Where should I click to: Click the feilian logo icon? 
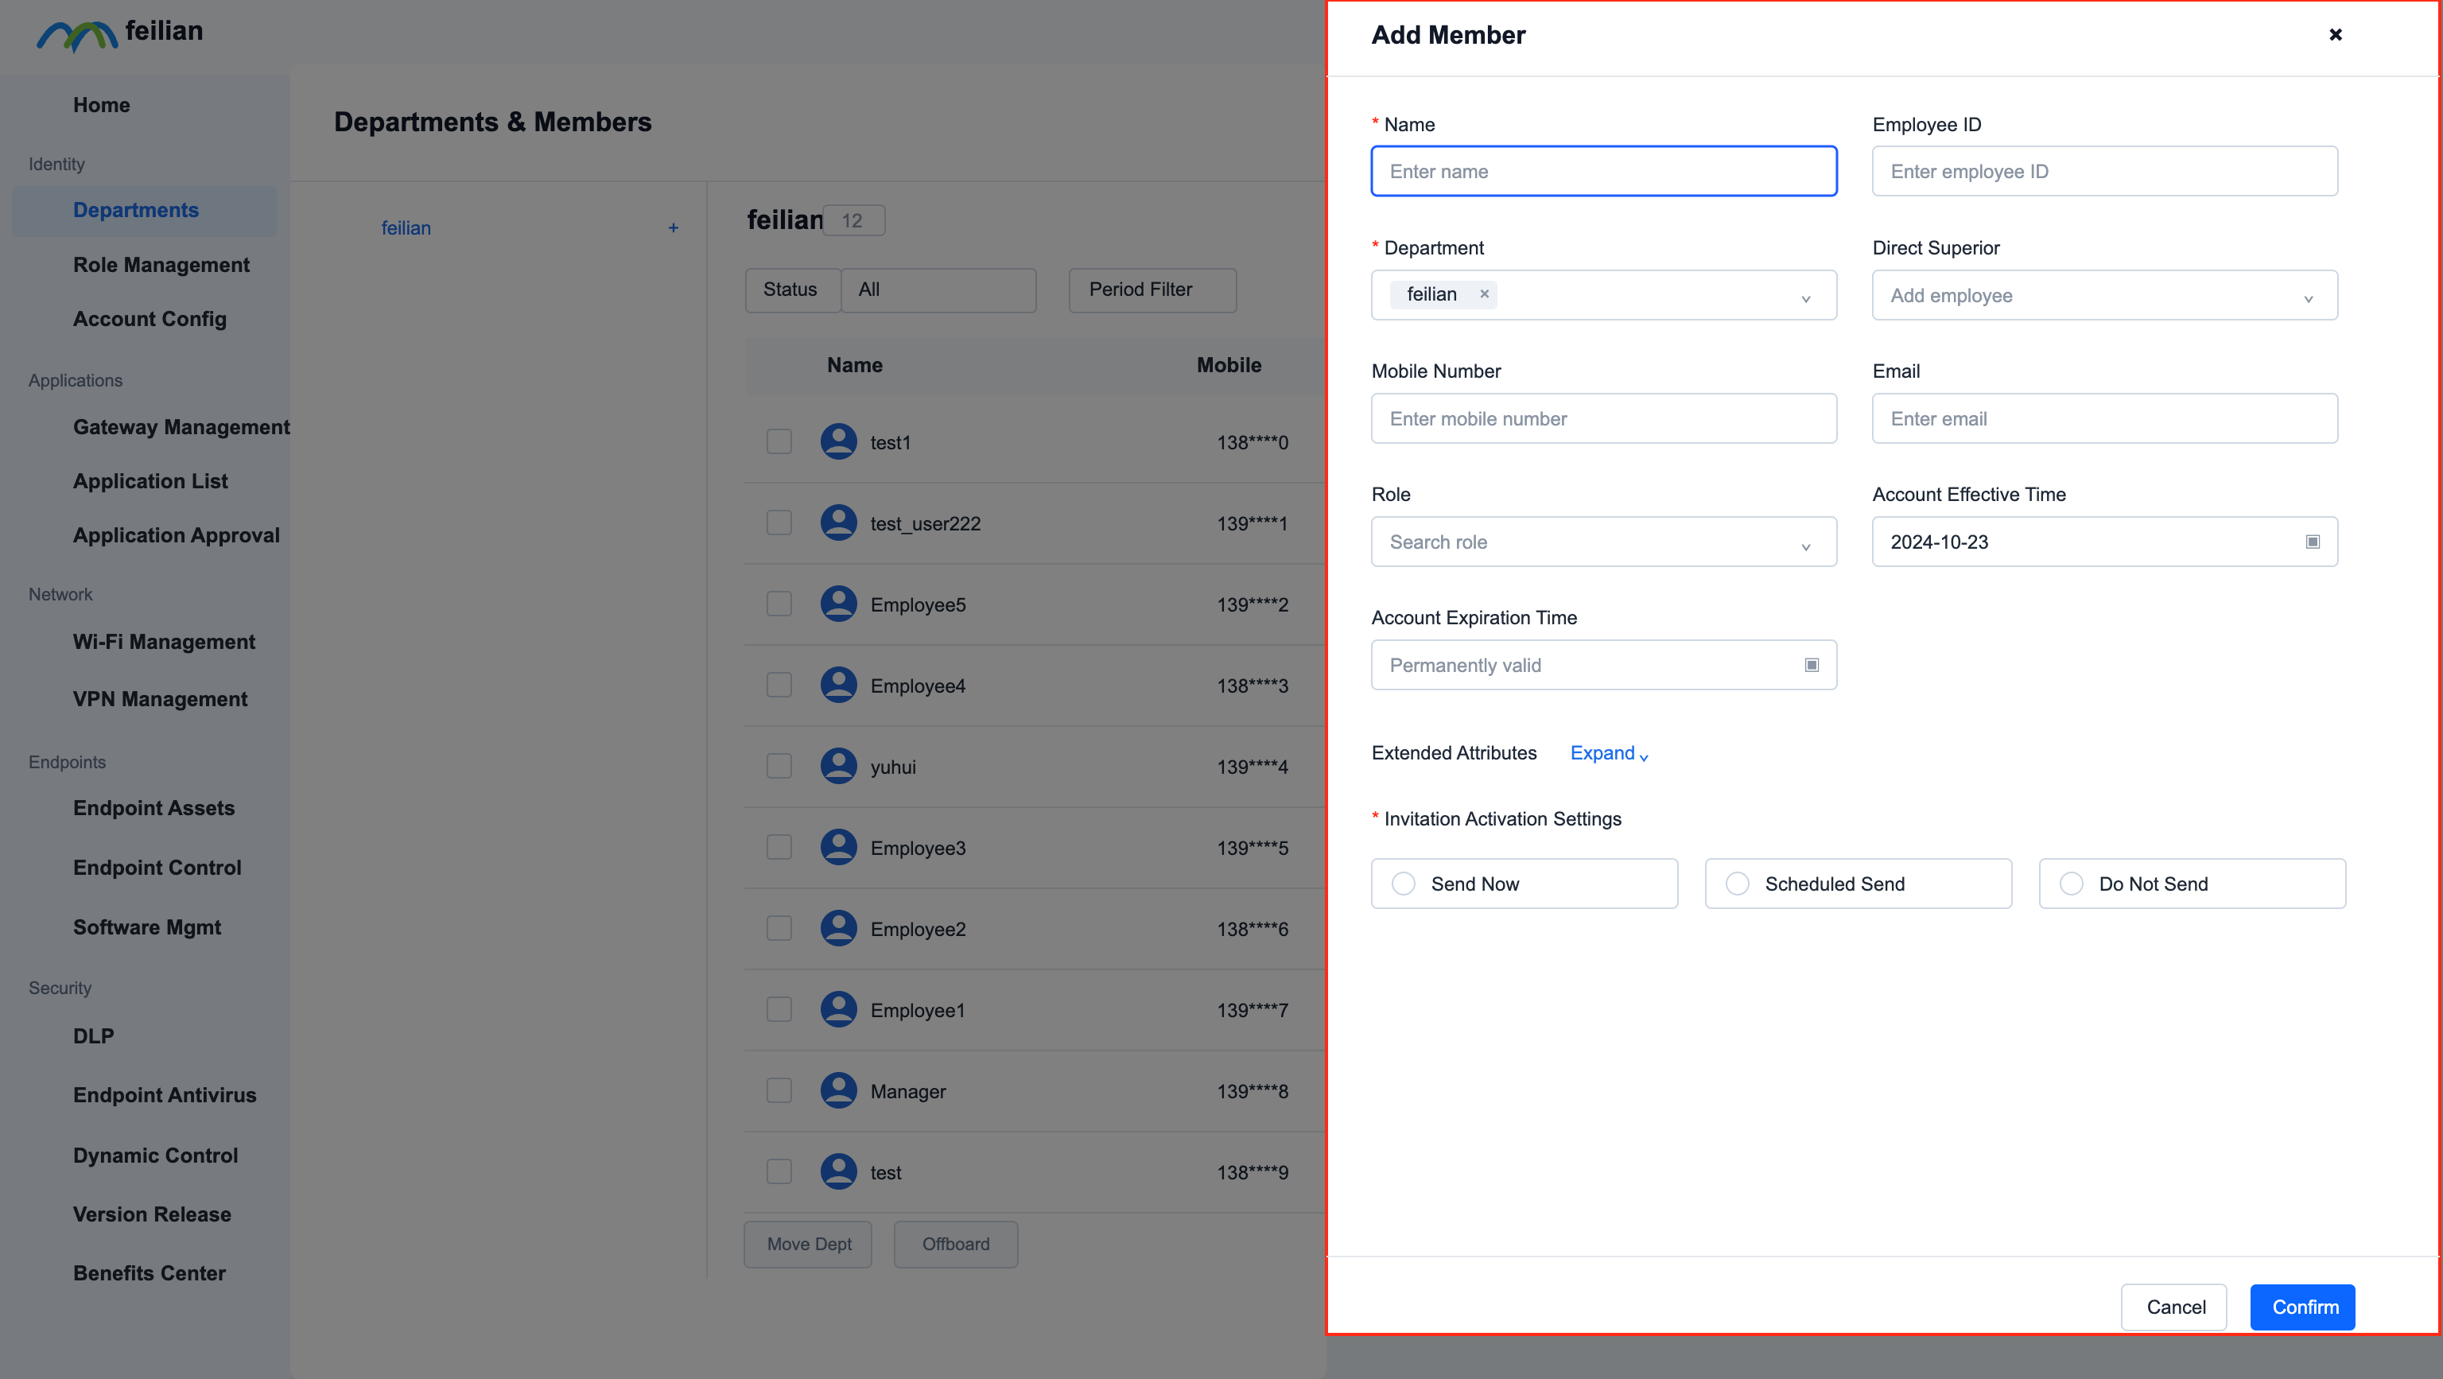pos(77,36)
